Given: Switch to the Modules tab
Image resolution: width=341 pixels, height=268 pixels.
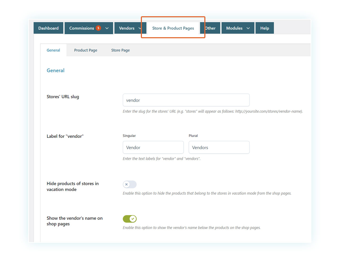Looking at the screenshot, I should [234, 28].
